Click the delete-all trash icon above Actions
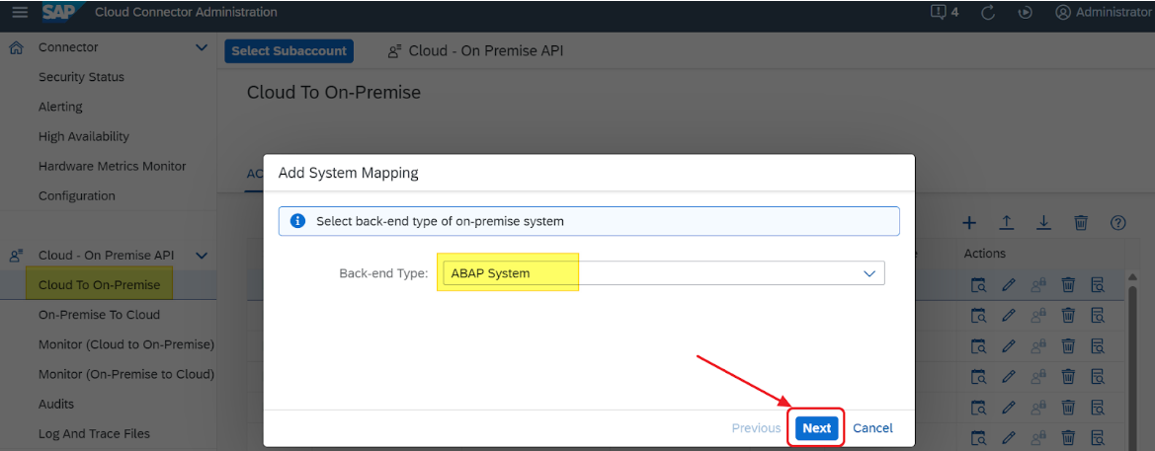Image resolution: width=1155 pixels, height=451 pixels. click(1081, 223)
